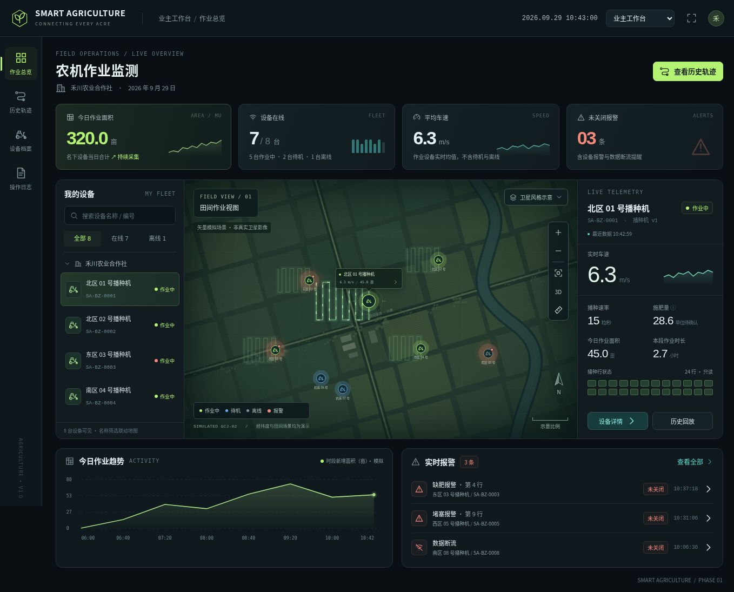Expand the 数据断流 alert row arrow

pos(709,547)
